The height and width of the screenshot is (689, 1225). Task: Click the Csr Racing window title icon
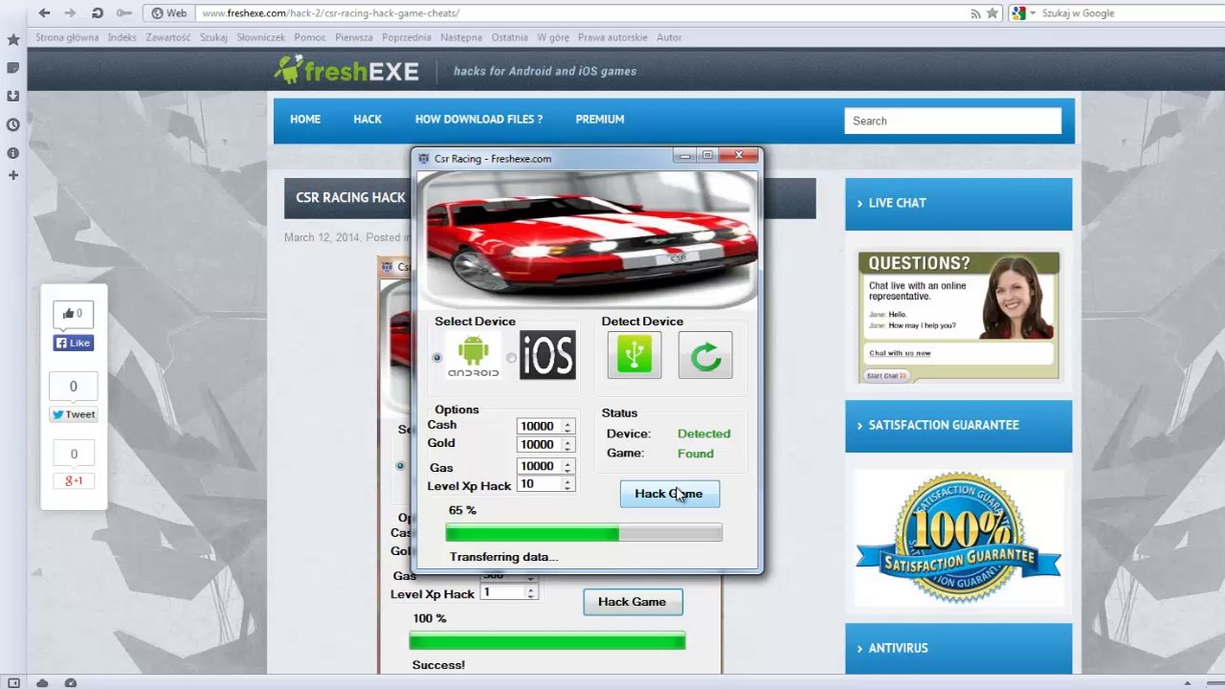coord(424,159)
